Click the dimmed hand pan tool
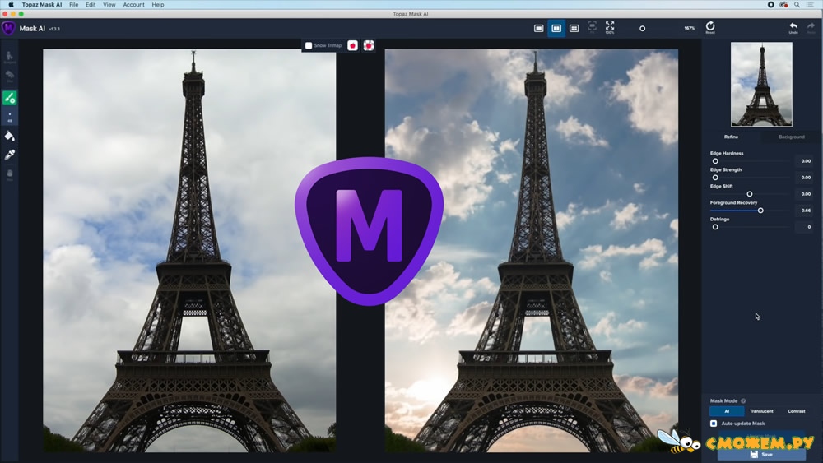The width and height of the screenshot is (823, 463). point(9,174)
